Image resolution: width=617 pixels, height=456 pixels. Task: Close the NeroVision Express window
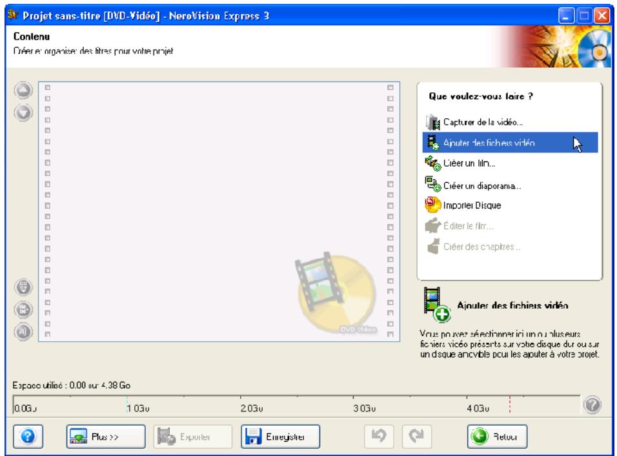pyautogui.click(x=602, y=16)
